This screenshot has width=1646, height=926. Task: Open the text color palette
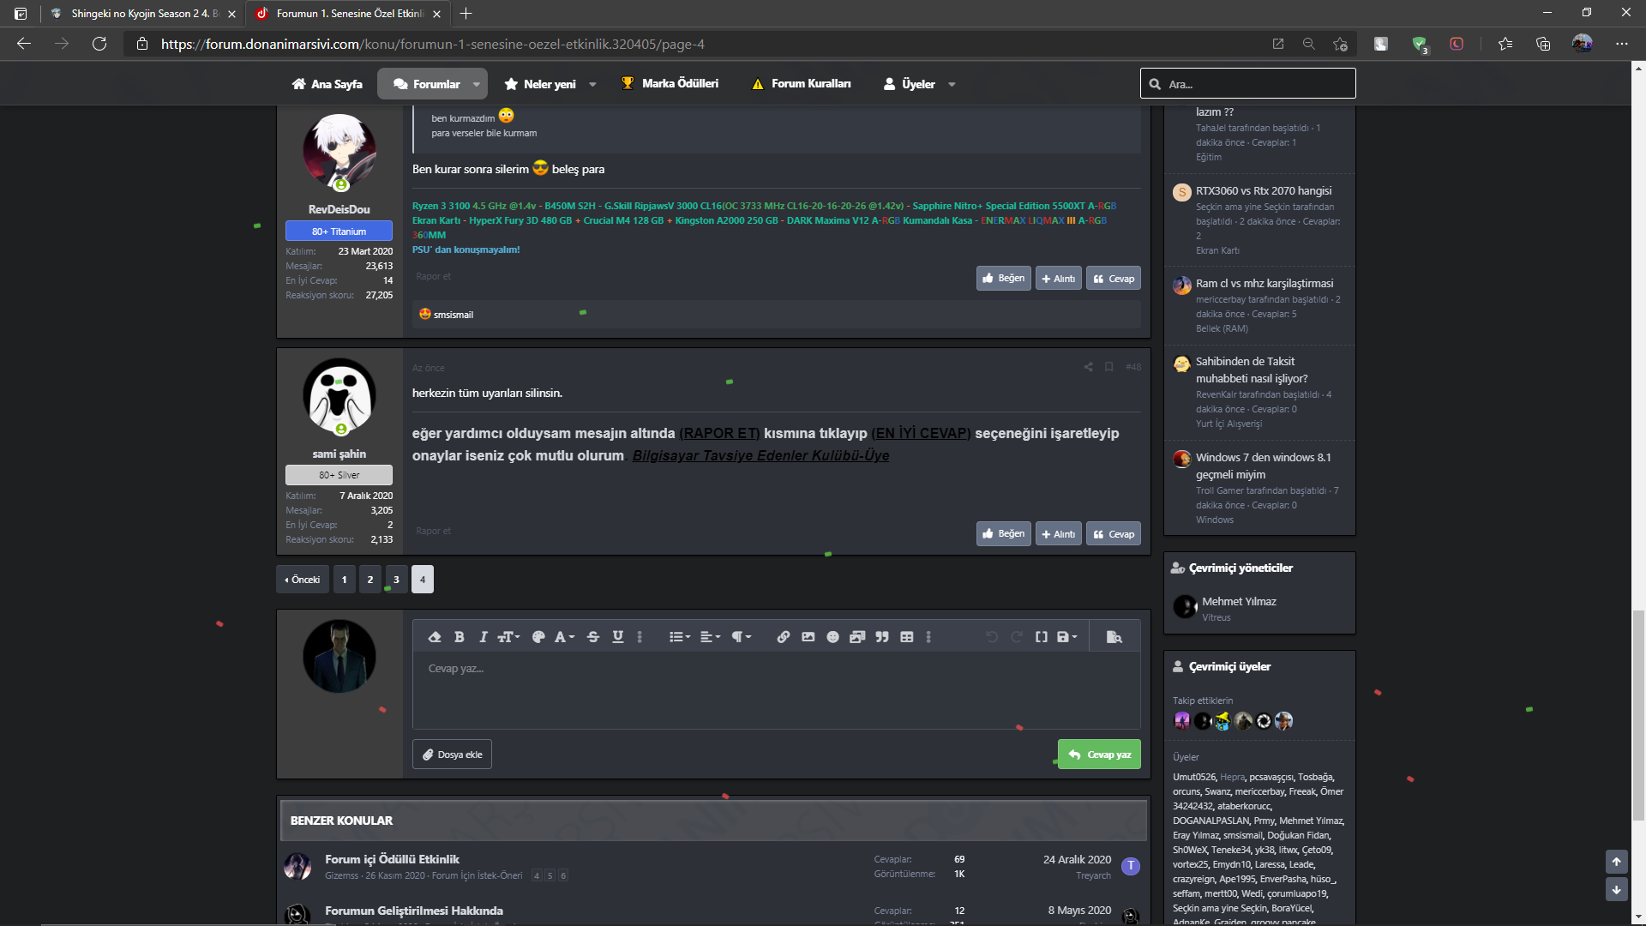[538, 637]
